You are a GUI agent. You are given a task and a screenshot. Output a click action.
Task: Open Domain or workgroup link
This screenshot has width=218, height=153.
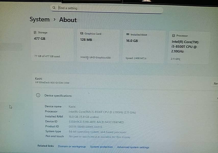pyautogui.click(x=72, y=146)
